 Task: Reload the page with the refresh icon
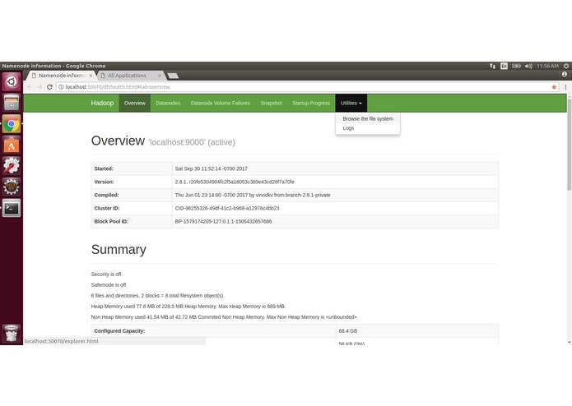tap(49, 87)
